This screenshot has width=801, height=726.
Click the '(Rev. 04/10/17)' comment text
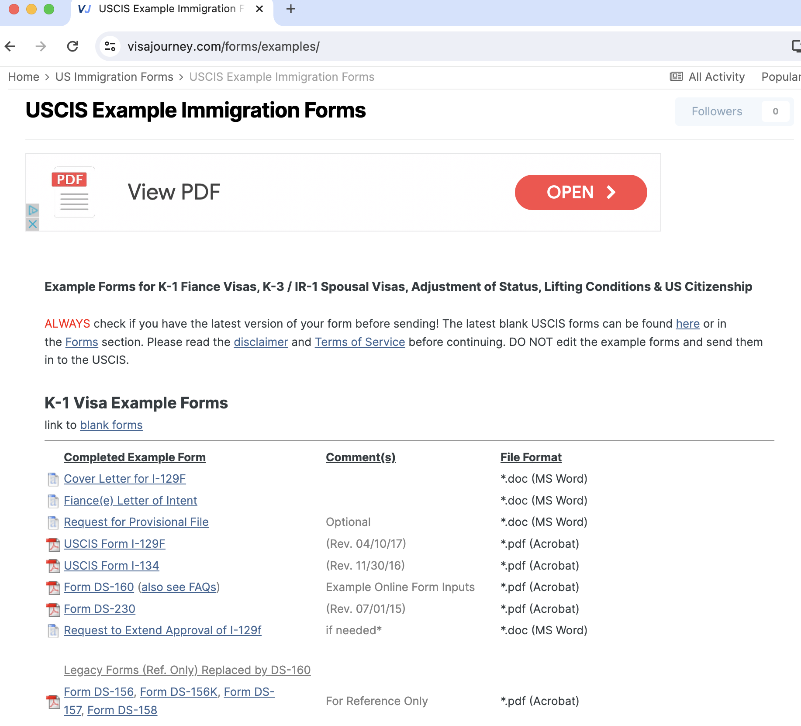366,544
